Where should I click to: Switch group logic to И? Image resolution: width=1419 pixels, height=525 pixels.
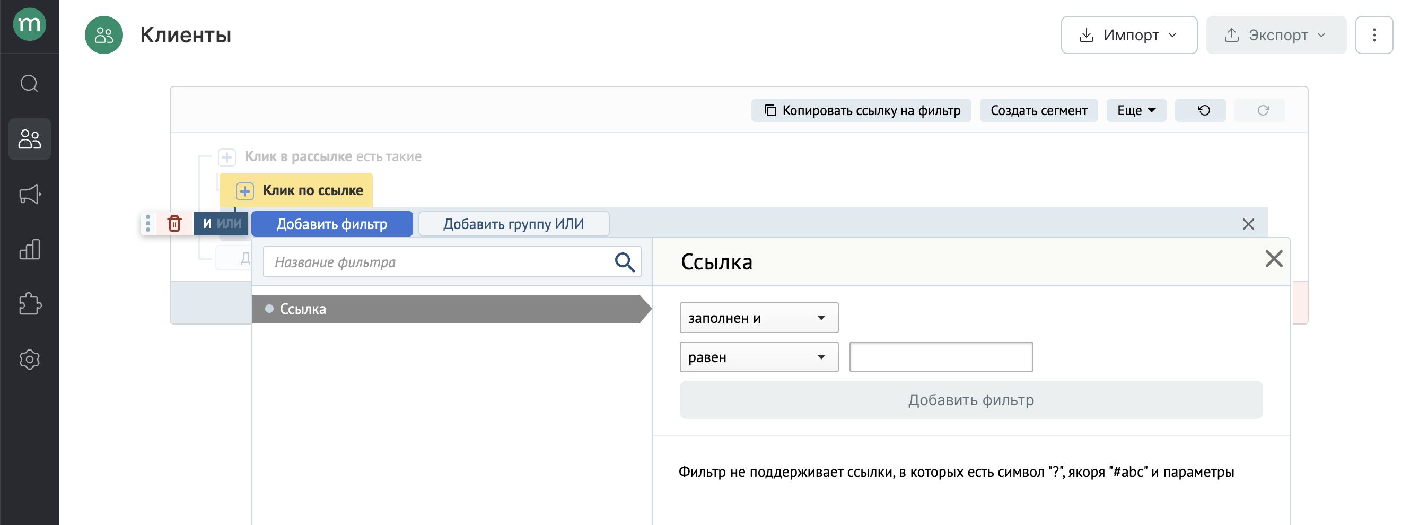tap(207, 224)
